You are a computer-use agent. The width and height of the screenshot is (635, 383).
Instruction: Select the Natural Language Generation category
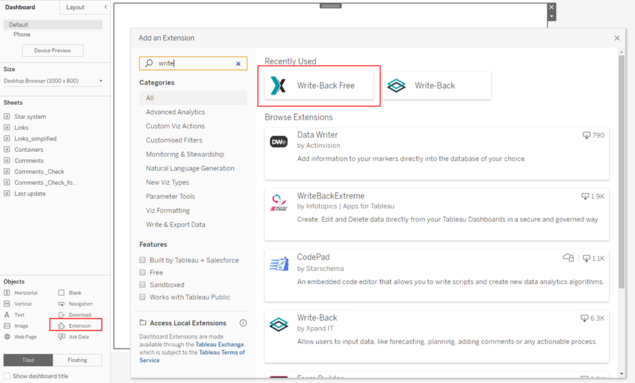click(x=190, y=168)
